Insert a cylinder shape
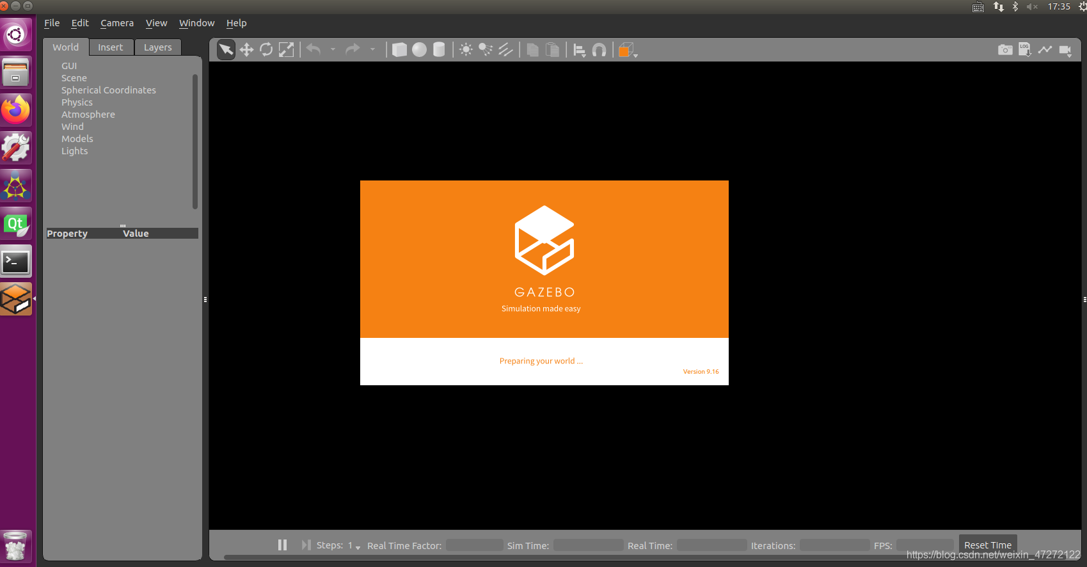This screenshot has width=1087, height=567. click(439, 50)
